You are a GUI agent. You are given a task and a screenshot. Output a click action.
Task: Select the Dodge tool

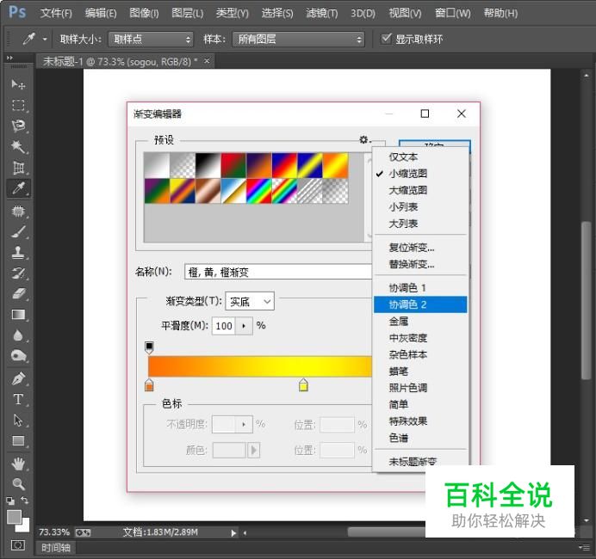18,356
